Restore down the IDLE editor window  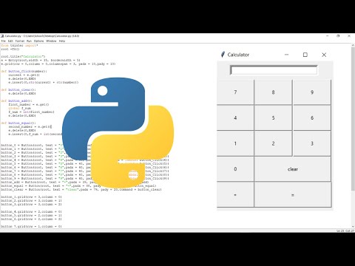tap(338, 36)
